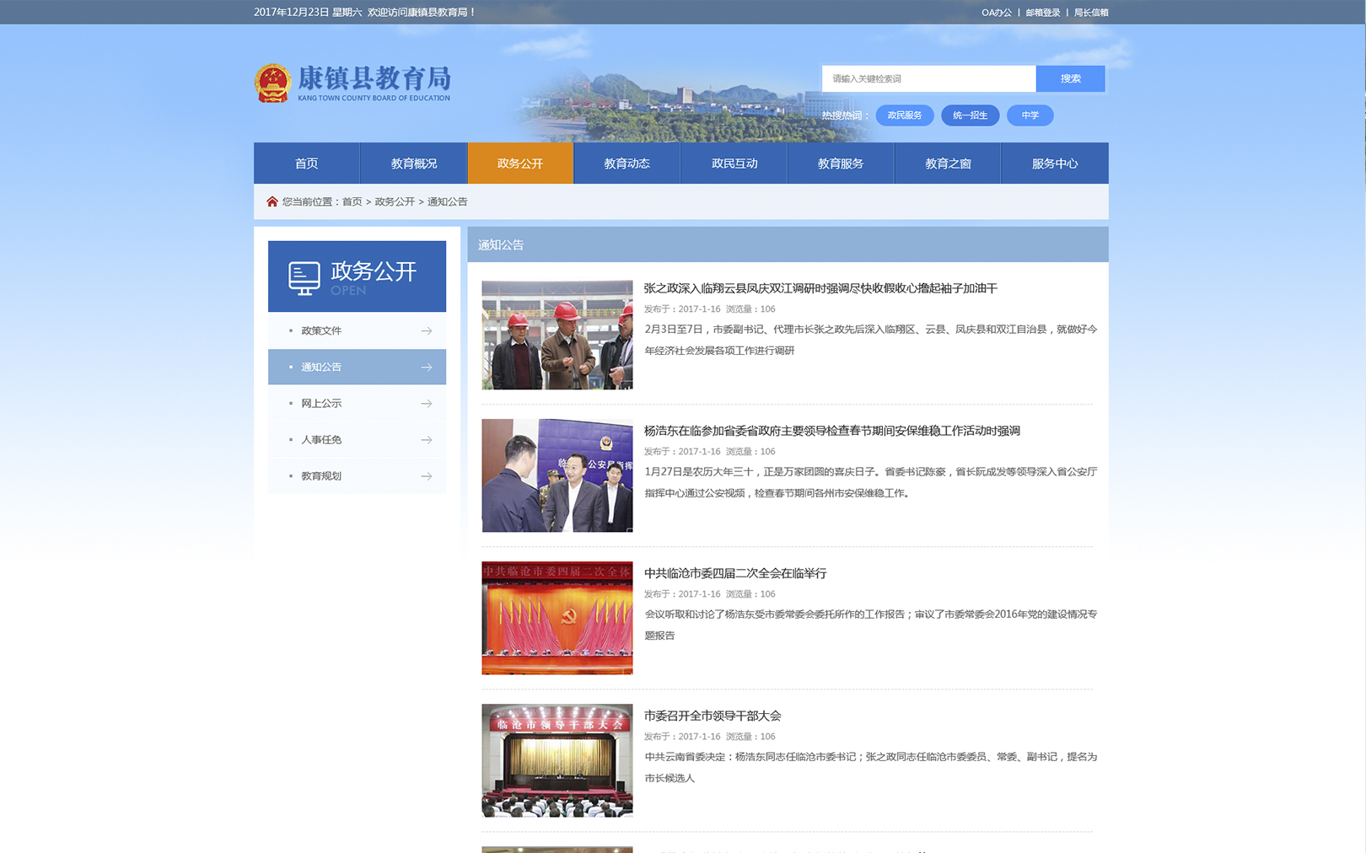Viewport: 1366px width, 853px height.
Task: Open the 教育动态 navigation tab
Action: (627, 164)
